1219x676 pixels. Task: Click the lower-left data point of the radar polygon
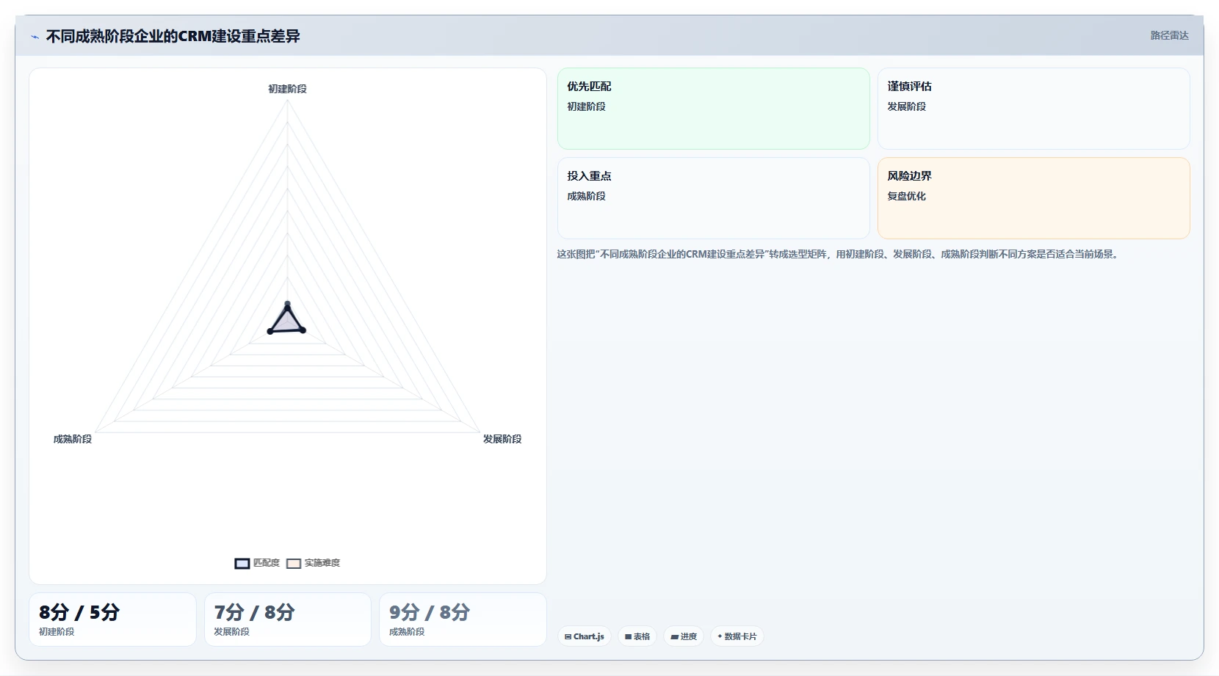[x=270, y=331]
